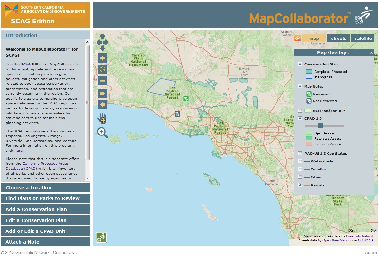Switch to the map basemap tab
379x261 pixels.
pyautogui.click(x=314, y=39)
